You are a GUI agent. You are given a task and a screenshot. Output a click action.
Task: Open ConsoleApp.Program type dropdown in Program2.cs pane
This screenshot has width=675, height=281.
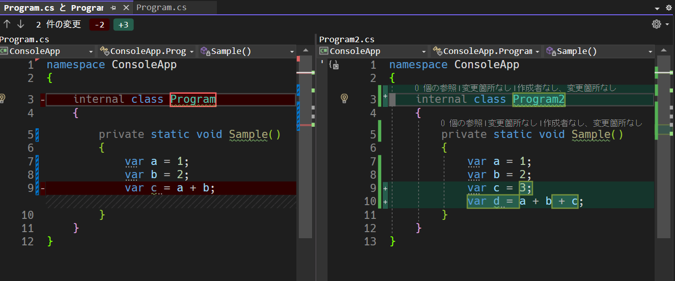538,51
